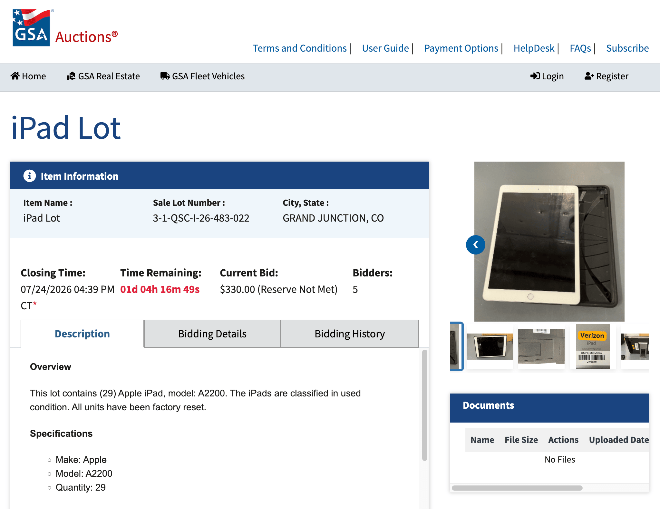Click the Item Information info icon
Screen dimensions: 660x509
pyautogui.click(x=30, y=176)
